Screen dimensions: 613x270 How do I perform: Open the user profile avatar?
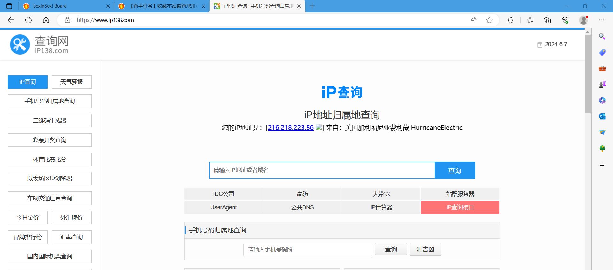584,20
